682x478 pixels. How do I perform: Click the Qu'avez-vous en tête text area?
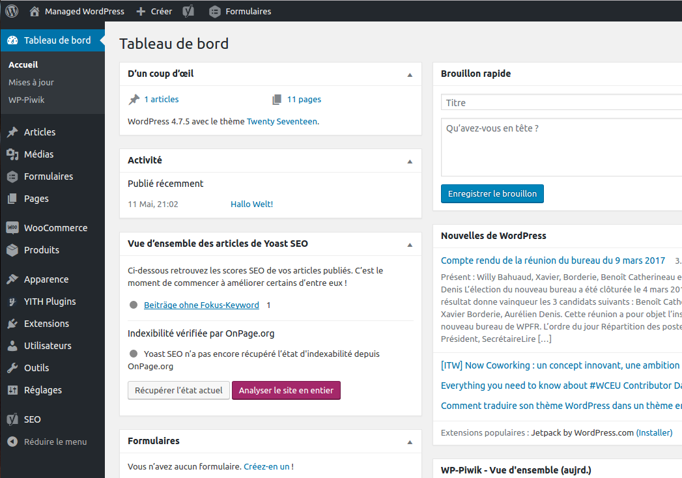[561, 147]
